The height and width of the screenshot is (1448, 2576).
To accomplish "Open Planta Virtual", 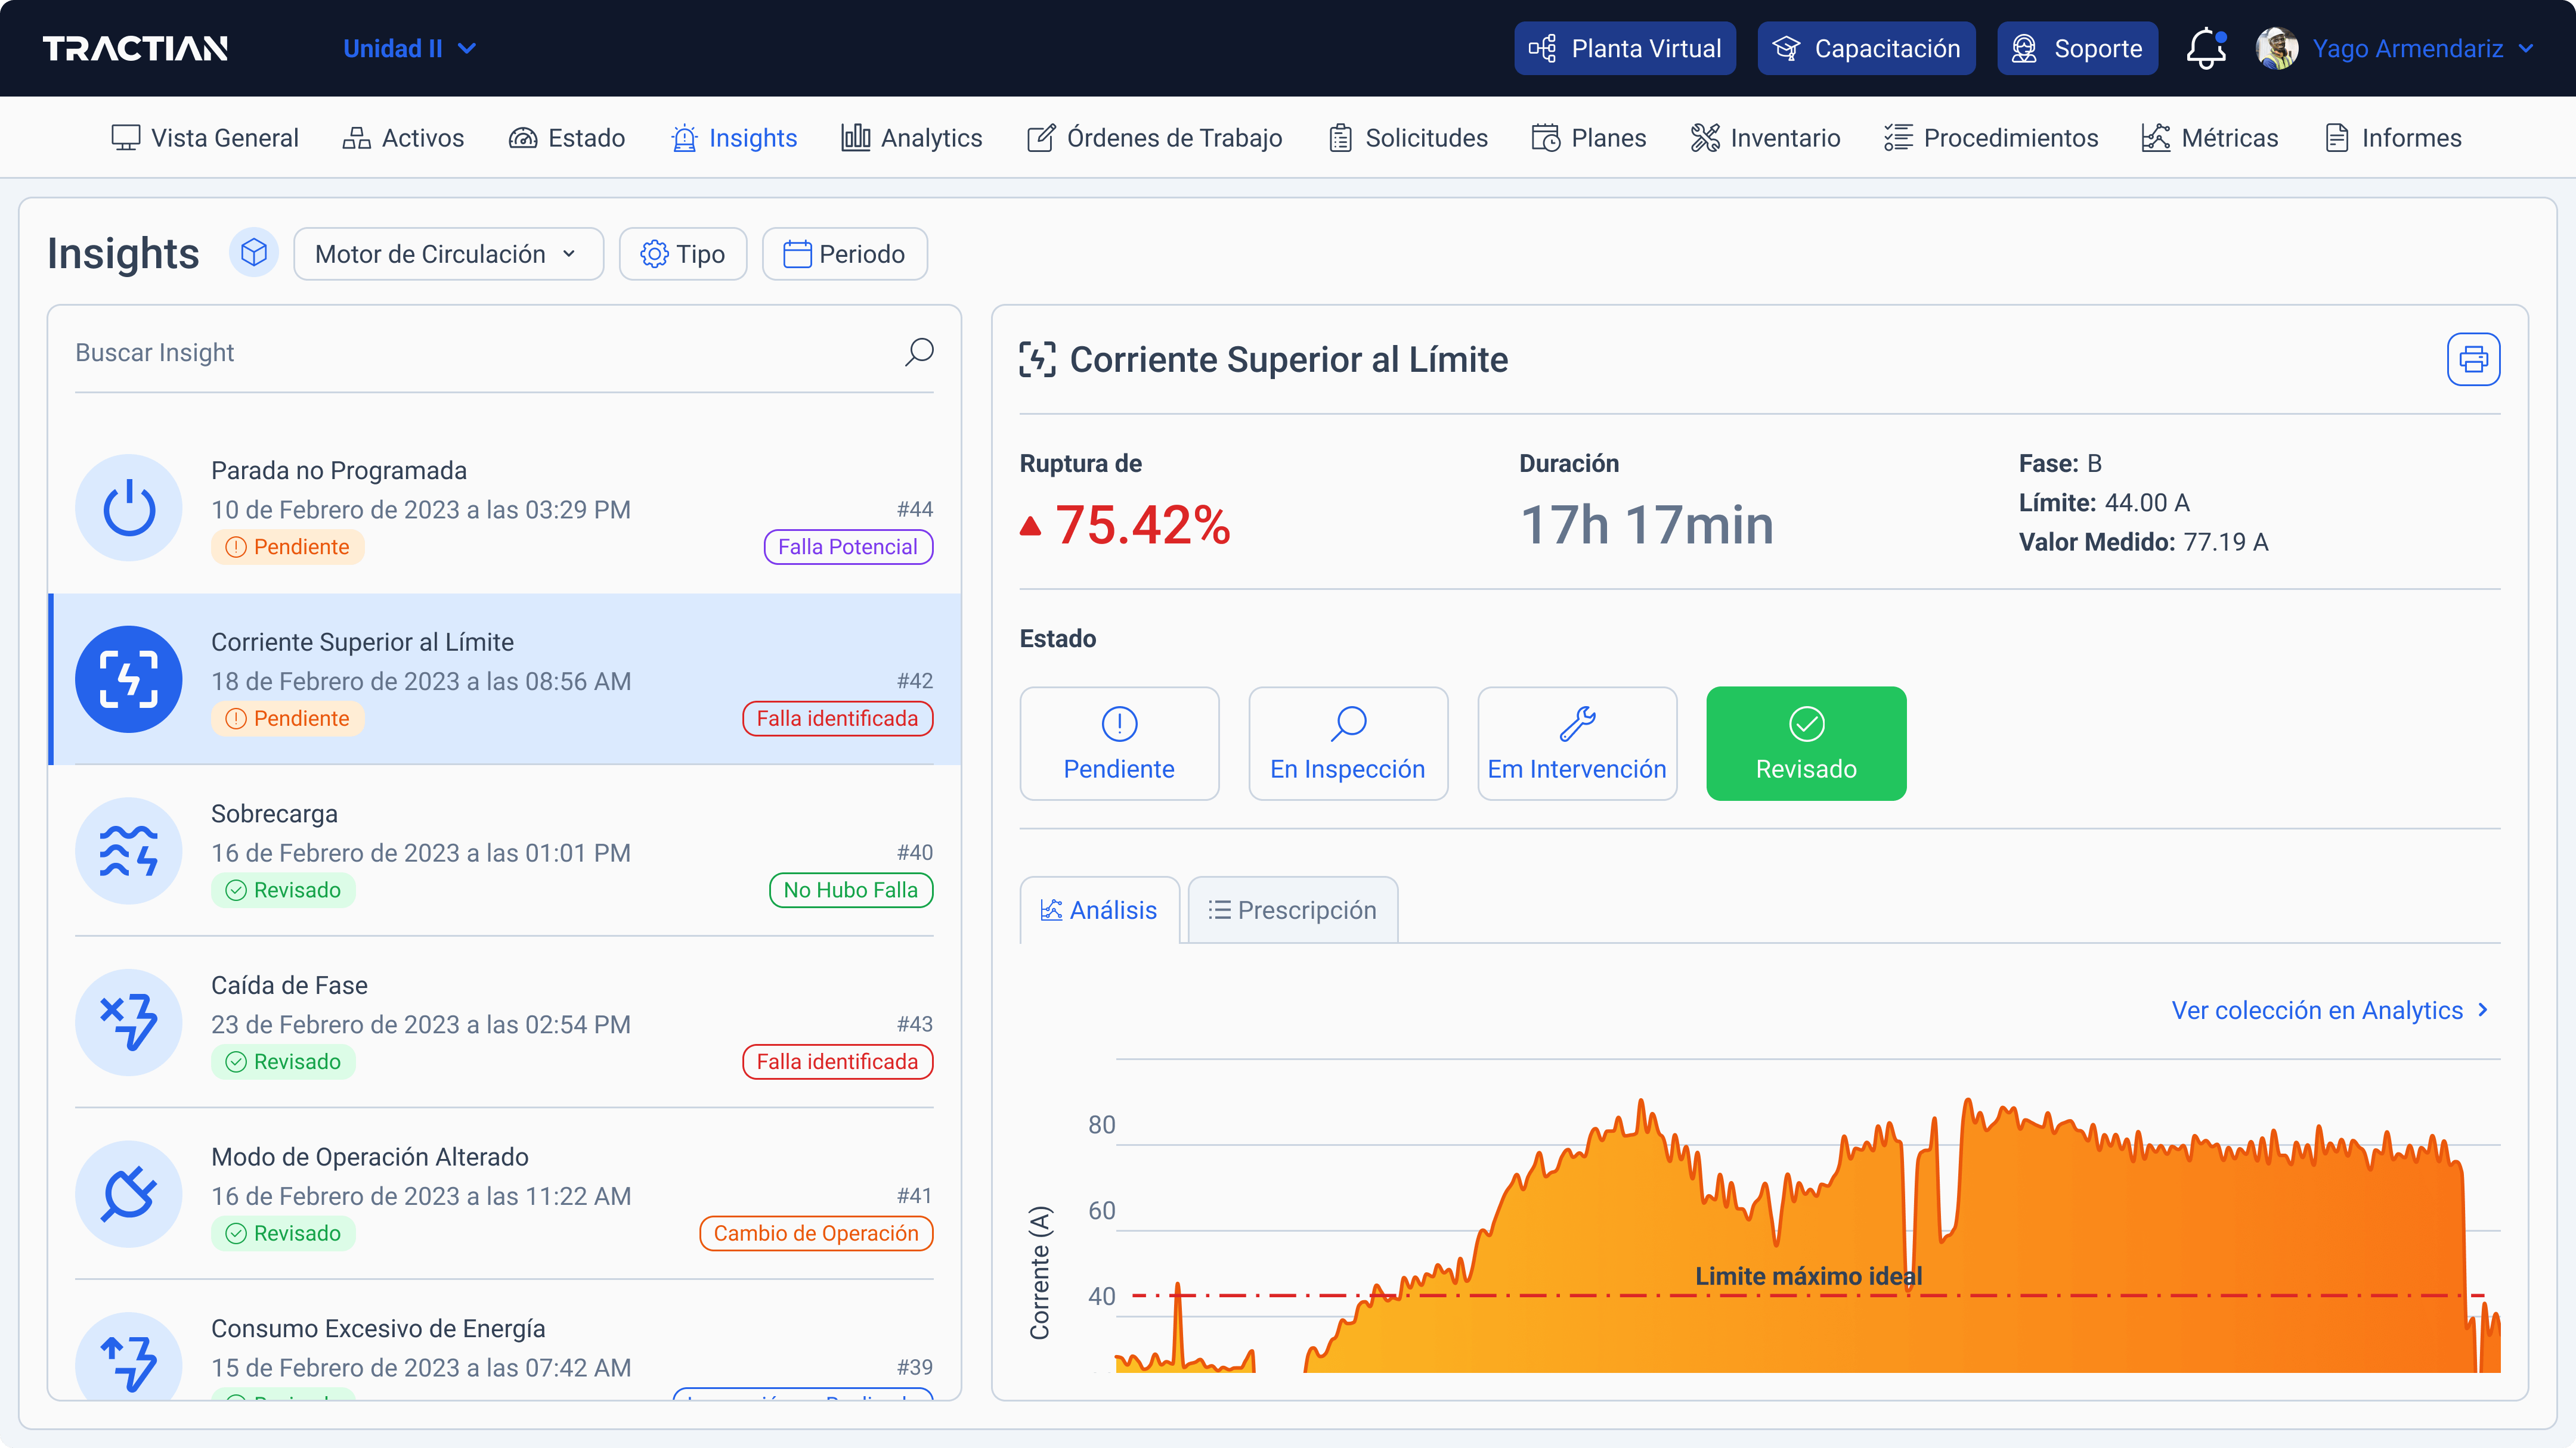I will (x=1624, y=48).
